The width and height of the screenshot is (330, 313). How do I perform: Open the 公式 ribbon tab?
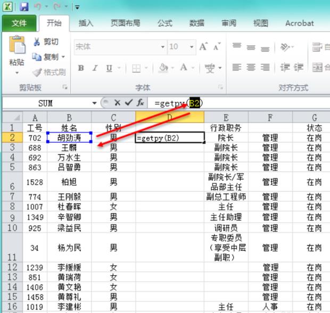tap(164, 23)
